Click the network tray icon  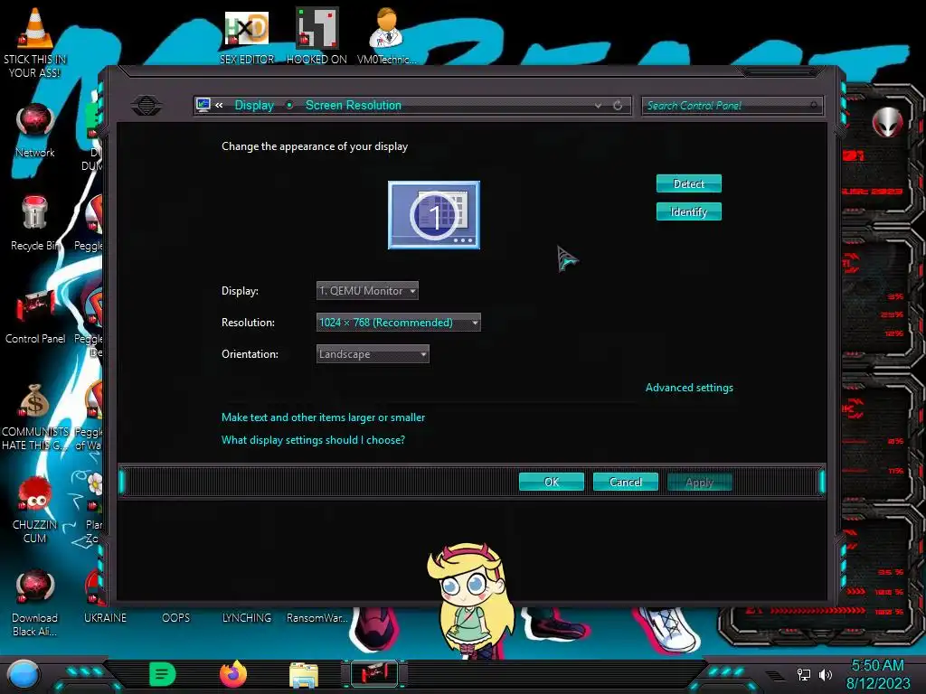(804, 674)
